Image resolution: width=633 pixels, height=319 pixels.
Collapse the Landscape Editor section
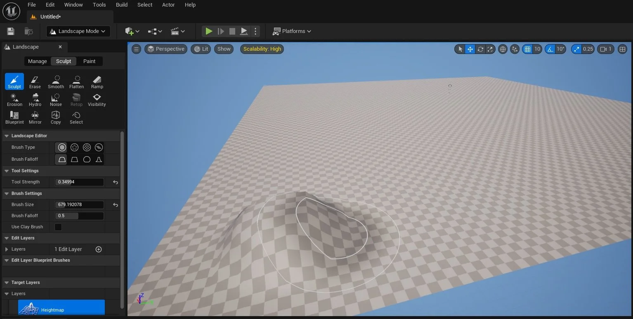click(x=7, y=136)
